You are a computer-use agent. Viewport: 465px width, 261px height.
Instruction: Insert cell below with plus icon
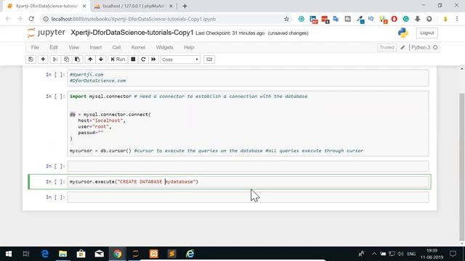pyautogui.click(x=43, y=59)
